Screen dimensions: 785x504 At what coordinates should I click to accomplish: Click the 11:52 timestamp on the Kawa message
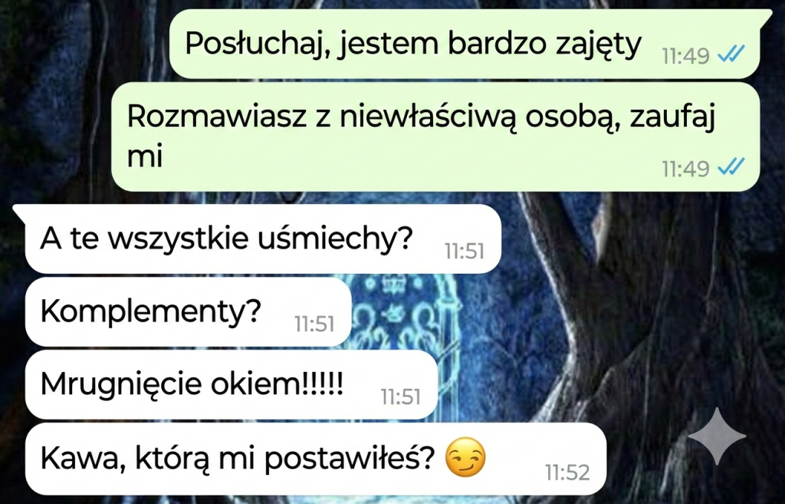[x=567, y=472]
